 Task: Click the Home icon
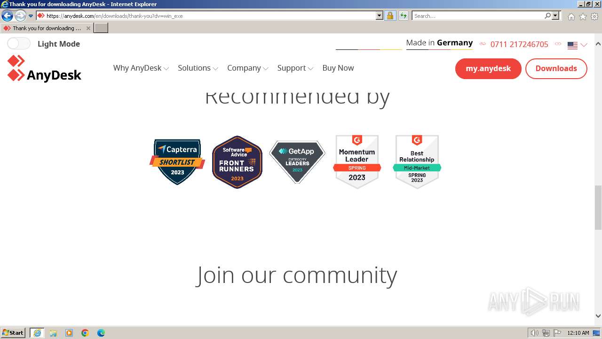[x=571, y=16]
